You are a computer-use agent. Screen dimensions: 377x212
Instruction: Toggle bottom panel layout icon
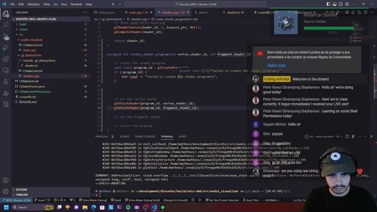pyautogui.click(x=335, y=4)
